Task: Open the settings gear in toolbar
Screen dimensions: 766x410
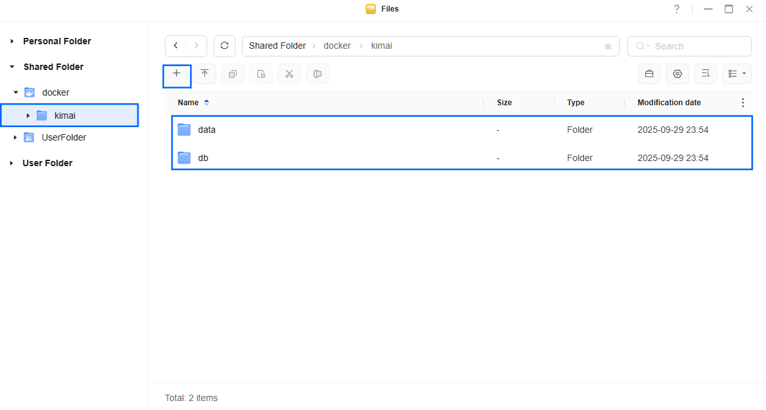Action: coord(677,74)
